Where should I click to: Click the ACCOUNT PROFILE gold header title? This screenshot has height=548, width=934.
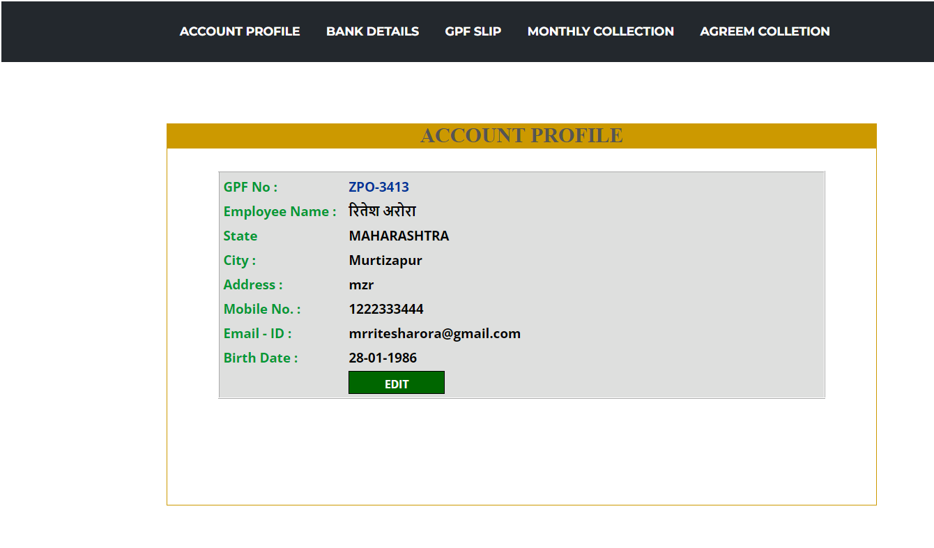(521, 136)
